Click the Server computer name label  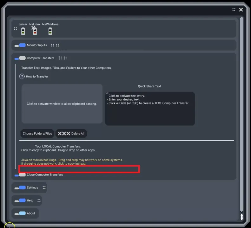pos(23,24)
